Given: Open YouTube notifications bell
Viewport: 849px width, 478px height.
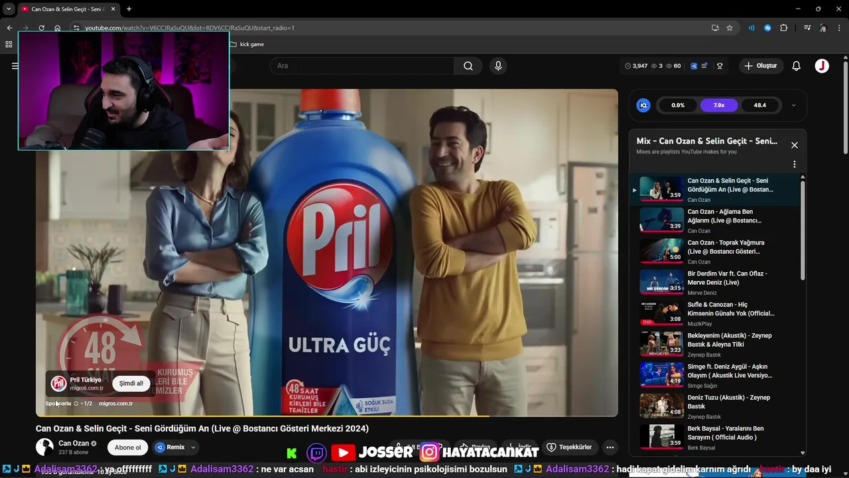Looking at the screenshot, I should click(797, 66).
